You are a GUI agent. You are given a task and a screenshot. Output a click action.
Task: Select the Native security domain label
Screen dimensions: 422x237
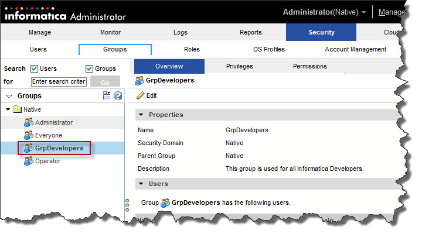[32, 109]
